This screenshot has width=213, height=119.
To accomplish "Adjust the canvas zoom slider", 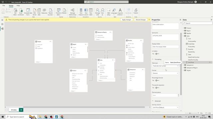I will click(x=190, y=113).
